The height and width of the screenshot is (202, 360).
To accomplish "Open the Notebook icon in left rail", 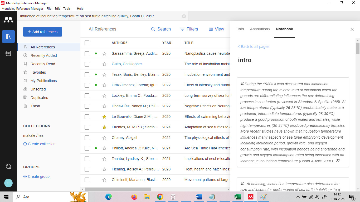I will 8,53.
